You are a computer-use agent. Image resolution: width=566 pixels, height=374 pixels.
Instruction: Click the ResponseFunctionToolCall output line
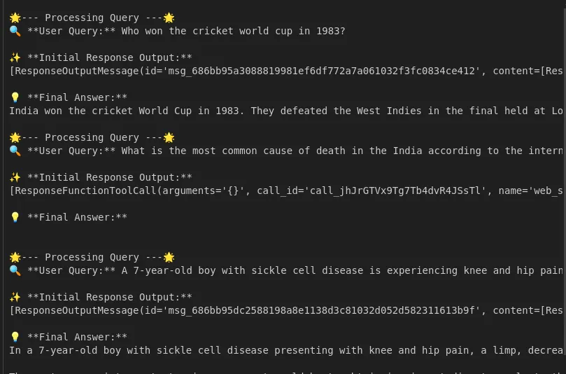286,191
